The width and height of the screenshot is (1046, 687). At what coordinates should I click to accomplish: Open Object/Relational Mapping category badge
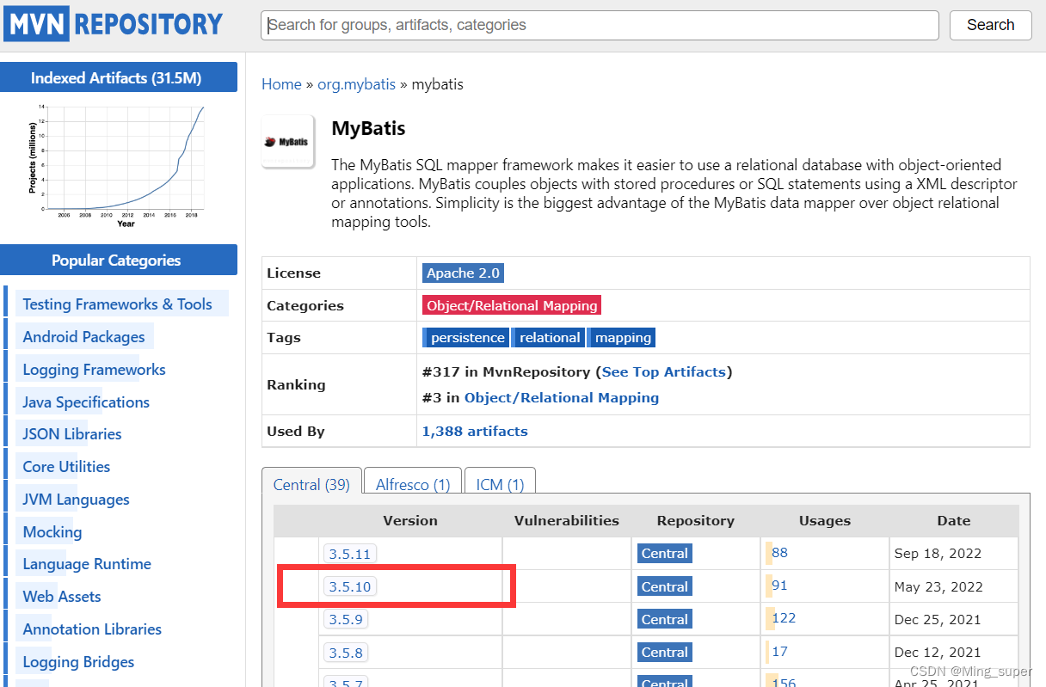click(512, 305)
